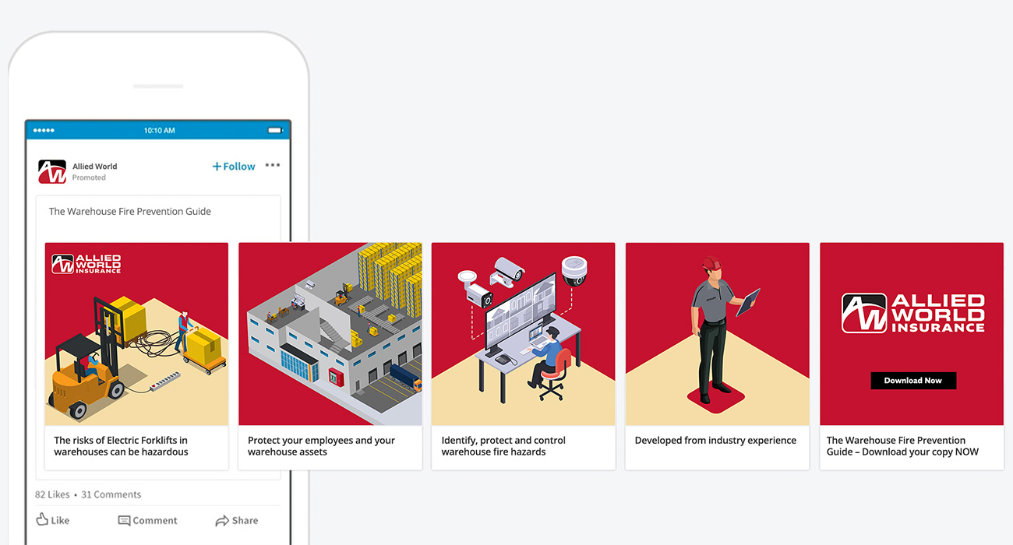The width and height of the screenshot is (1013, 545).
Task: Open the 31 Comments link
Action: point(111,494)
